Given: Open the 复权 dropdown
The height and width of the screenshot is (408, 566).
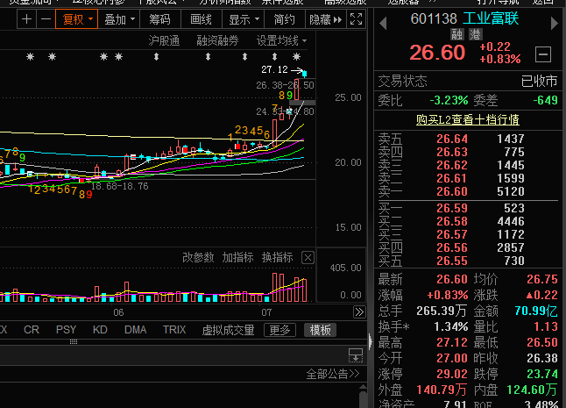Looking at the screenshot, I should point(74,18).
